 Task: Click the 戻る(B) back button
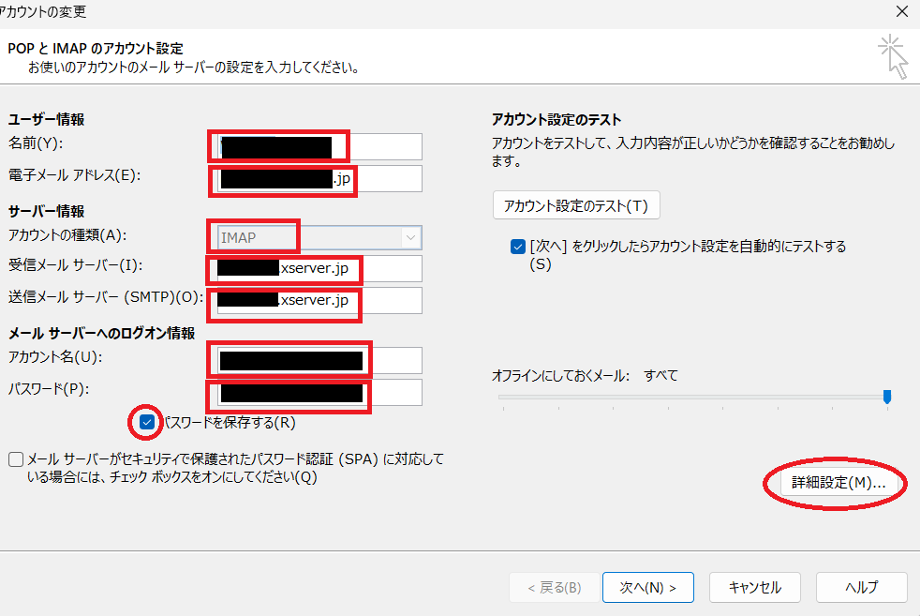pos(554,588)
